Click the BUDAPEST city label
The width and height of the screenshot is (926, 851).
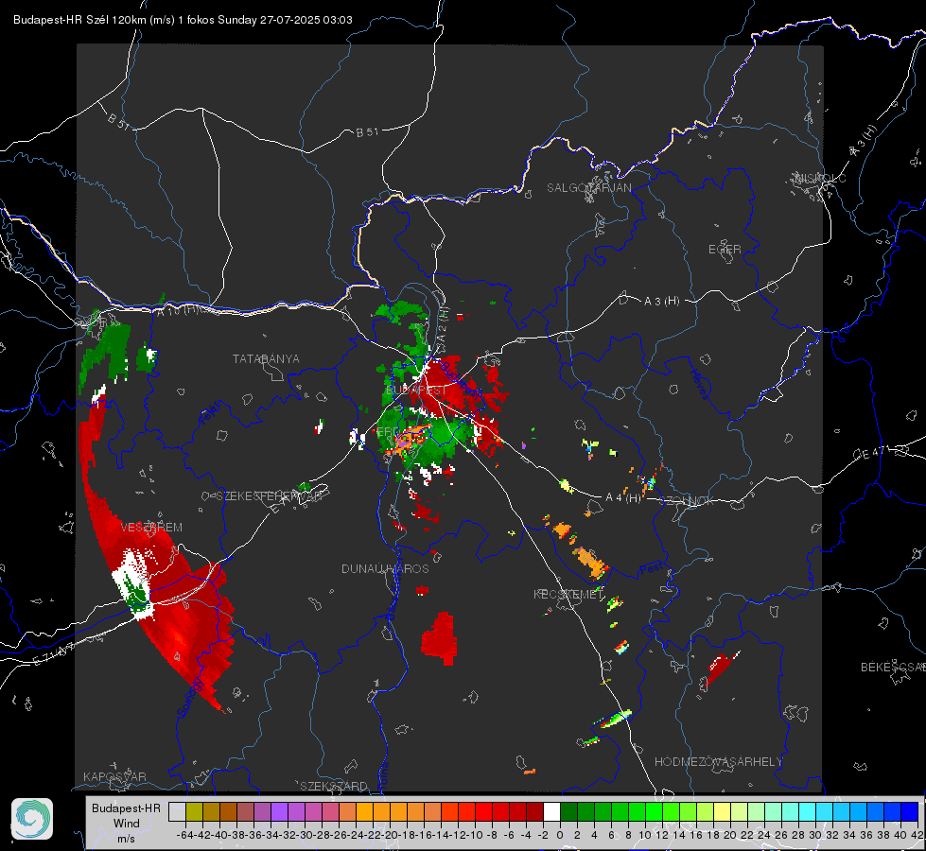416,391
